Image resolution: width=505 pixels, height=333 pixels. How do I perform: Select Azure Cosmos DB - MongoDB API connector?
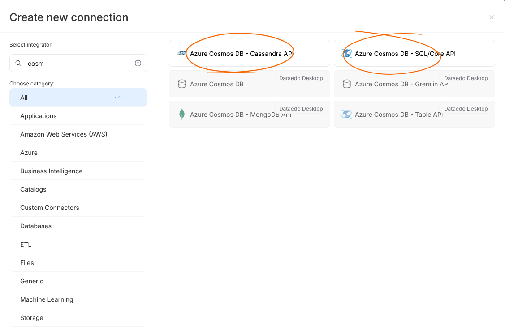[x=250, y=114]
